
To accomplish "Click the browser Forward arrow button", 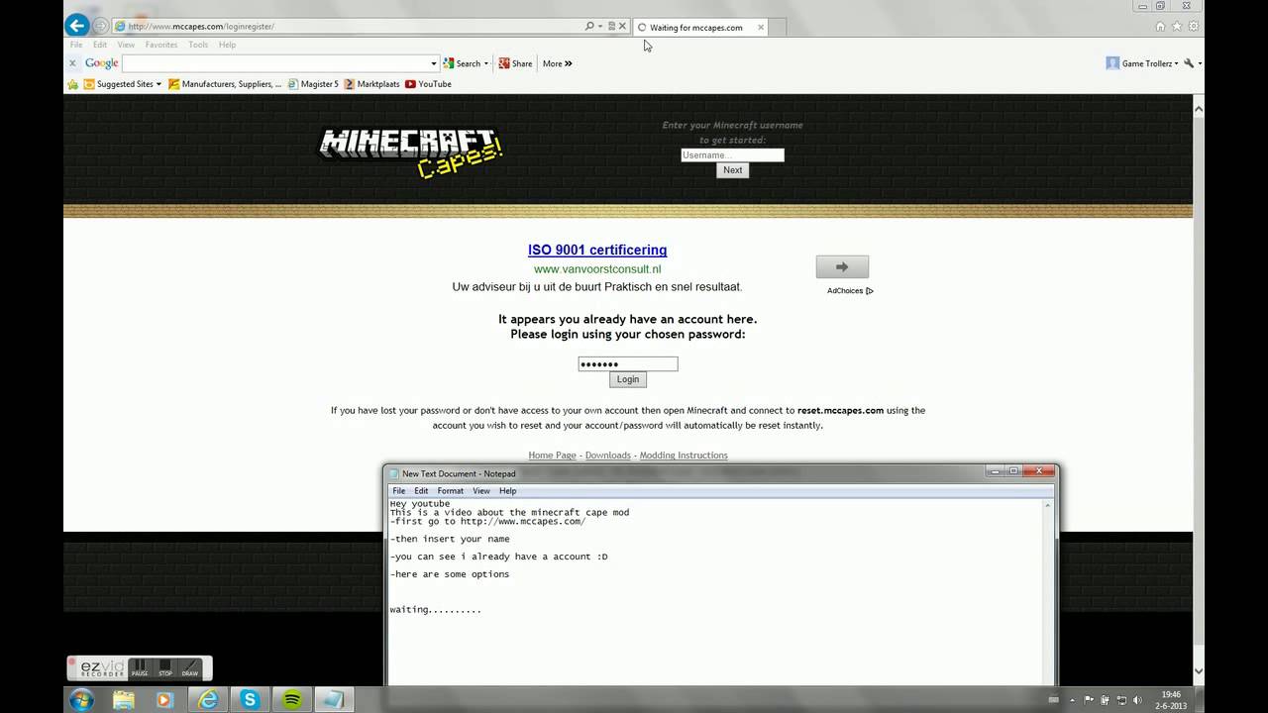I will coord(100,26).
